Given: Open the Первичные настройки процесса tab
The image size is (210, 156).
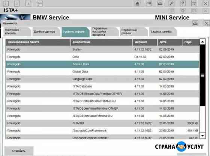Looking at the screenshot, I should (x=105, y=32).
